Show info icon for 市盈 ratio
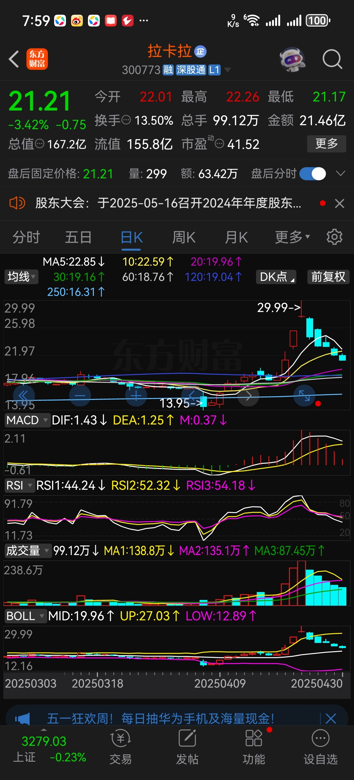This screenshot has height=780, width=354. [x=219, y=144]
